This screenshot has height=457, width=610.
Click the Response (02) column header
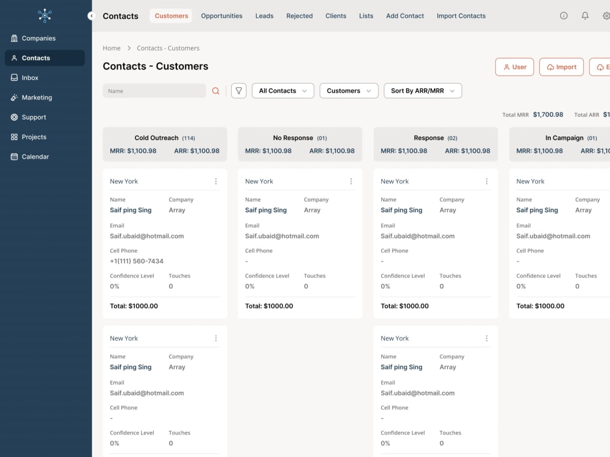coord(436,144)
